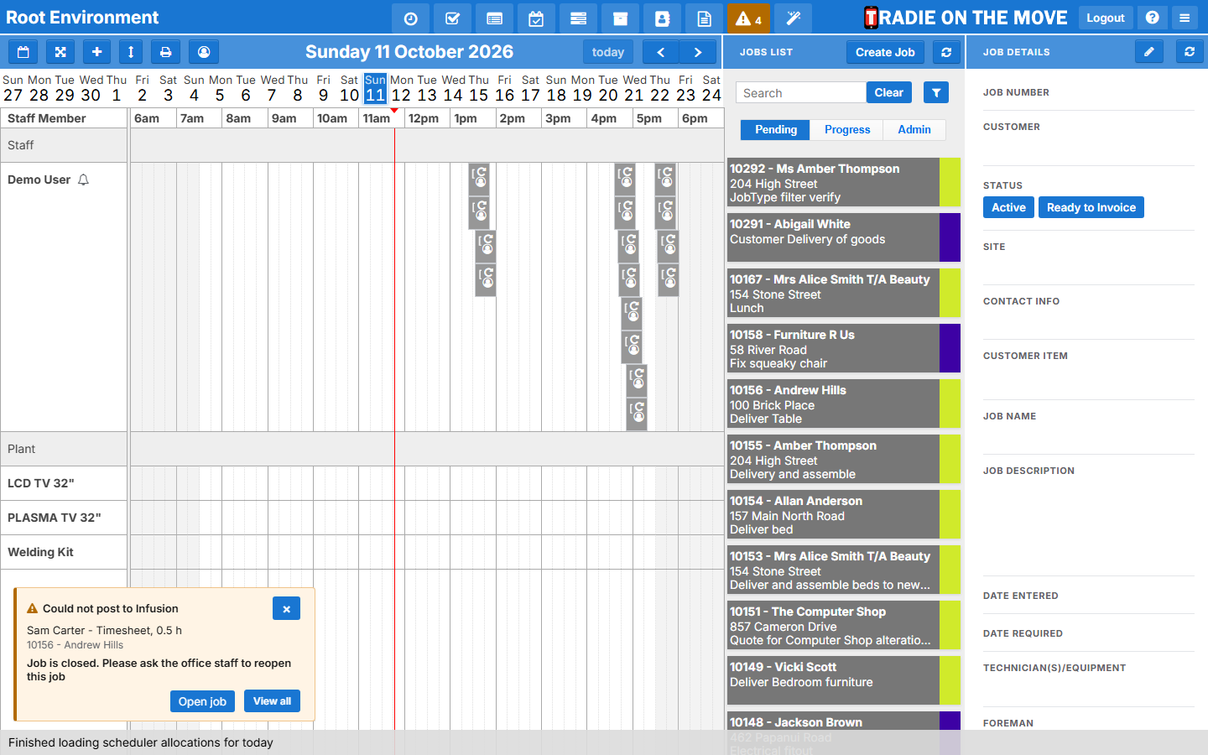The width and height of the screenshot is (1208, 755).
Task: Select Sat 10 in the date strip
Action: pyautogui.click(x=349, y=88)
